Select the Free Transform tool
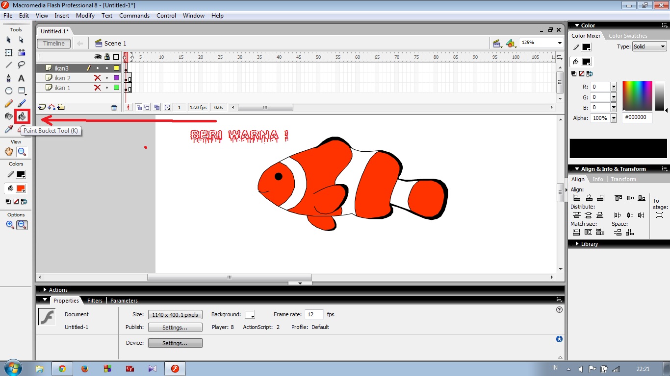 [9, 52]
